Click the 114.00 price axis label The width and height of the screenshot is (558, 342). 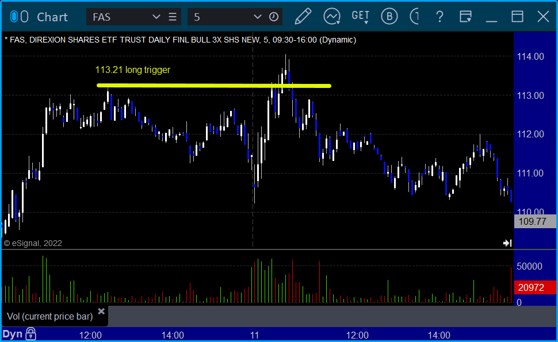(530, 56)
